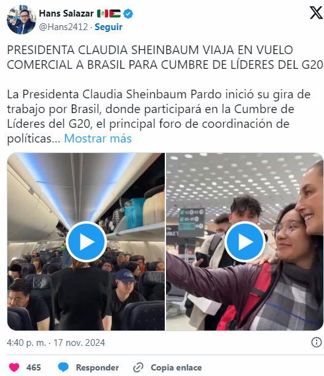
Task: Open the airport selfie video thumbnail
Action: [x=245, y=241]
